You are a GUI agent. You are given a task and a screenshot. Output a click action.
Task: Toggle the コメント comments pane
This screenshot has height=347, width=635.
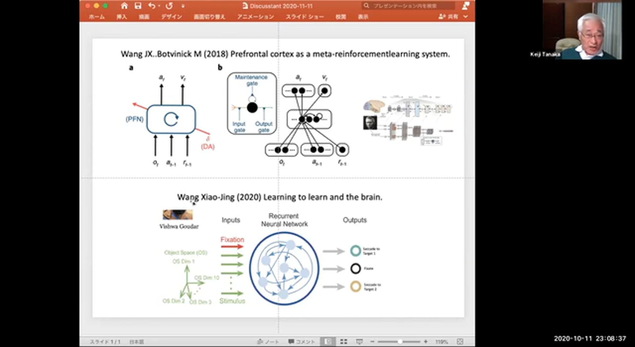(x=301, y=341)
